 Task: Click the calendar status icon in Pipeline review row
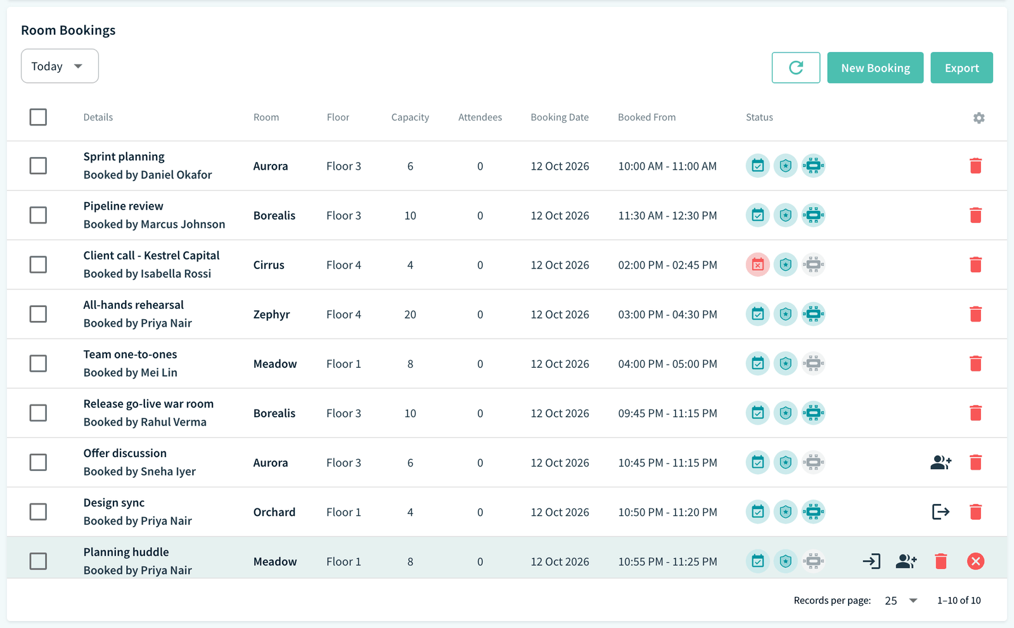coord(758,215)
